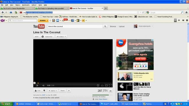189x106 pixels.
Task: Go back with the browser Back arrow
Action: pos(3,12)
